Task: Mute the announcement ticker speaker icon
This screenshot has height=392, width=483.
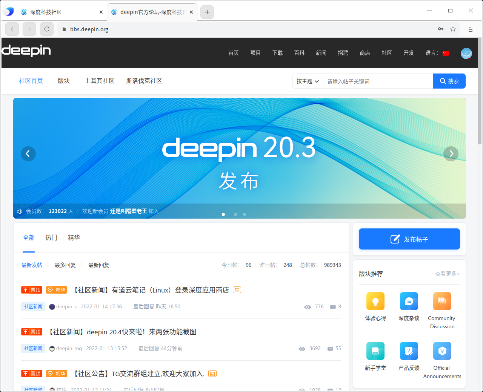Action: tap(20, 211)
